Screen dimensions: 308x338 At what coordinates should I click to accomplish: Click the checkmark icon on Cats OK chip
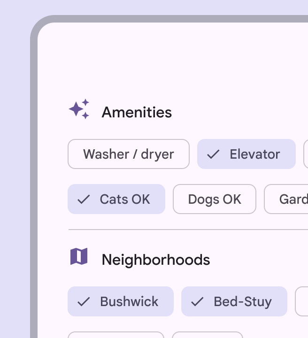pyautogui.click(x=84, y=199)
